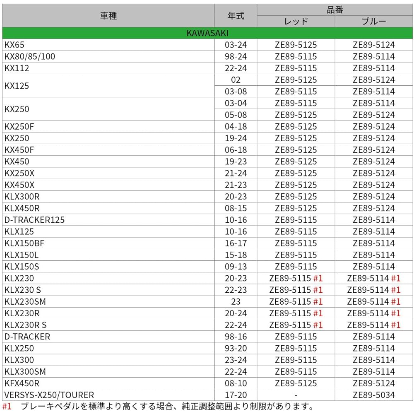Click the 年式 column header
Screen dimensions: 414x414
click(x=236, y=16)
